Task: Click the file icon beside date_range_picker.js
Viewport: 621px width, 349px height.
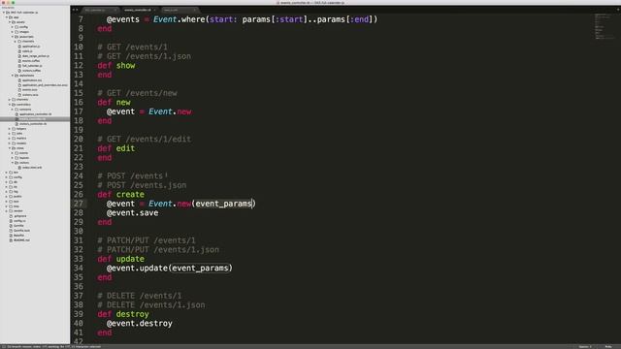Action: tap(19, 56)
